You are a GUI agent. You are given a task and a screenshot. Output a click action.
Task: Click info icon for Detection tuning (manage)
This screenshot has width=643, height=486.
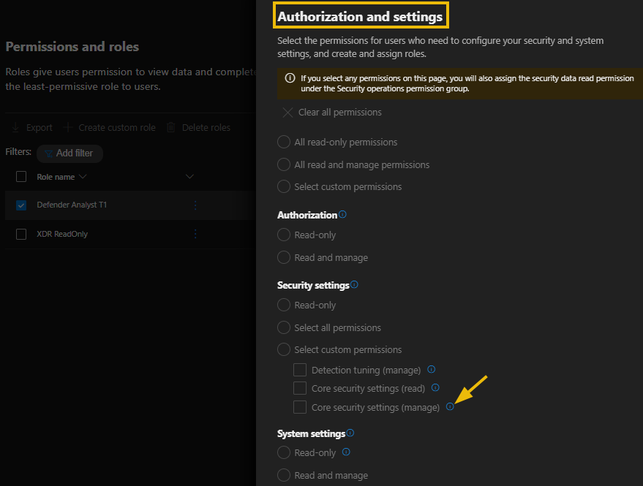coord(431,370)
